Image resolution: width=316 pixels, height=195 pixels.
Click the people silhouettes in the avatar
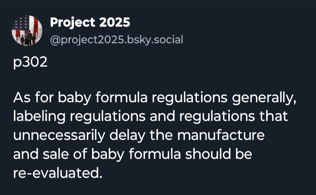(x=28, y=38)
